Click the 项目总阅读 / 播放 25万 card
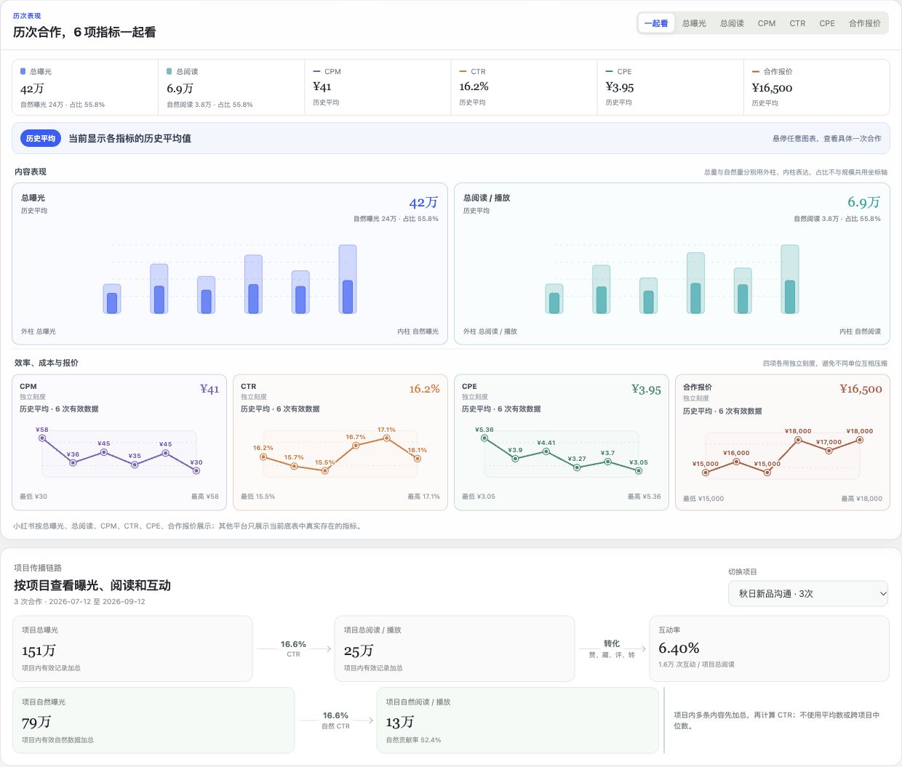The image size is (902, 767). coord(455,648)
